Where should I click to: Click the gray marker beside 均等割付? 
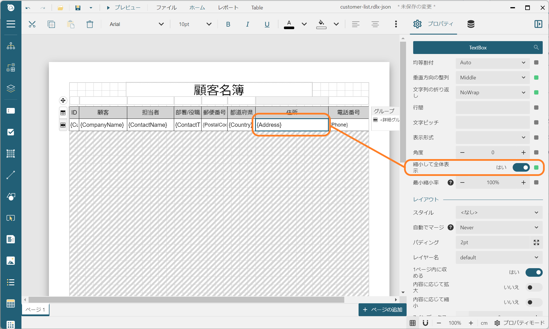click(536, 62)
